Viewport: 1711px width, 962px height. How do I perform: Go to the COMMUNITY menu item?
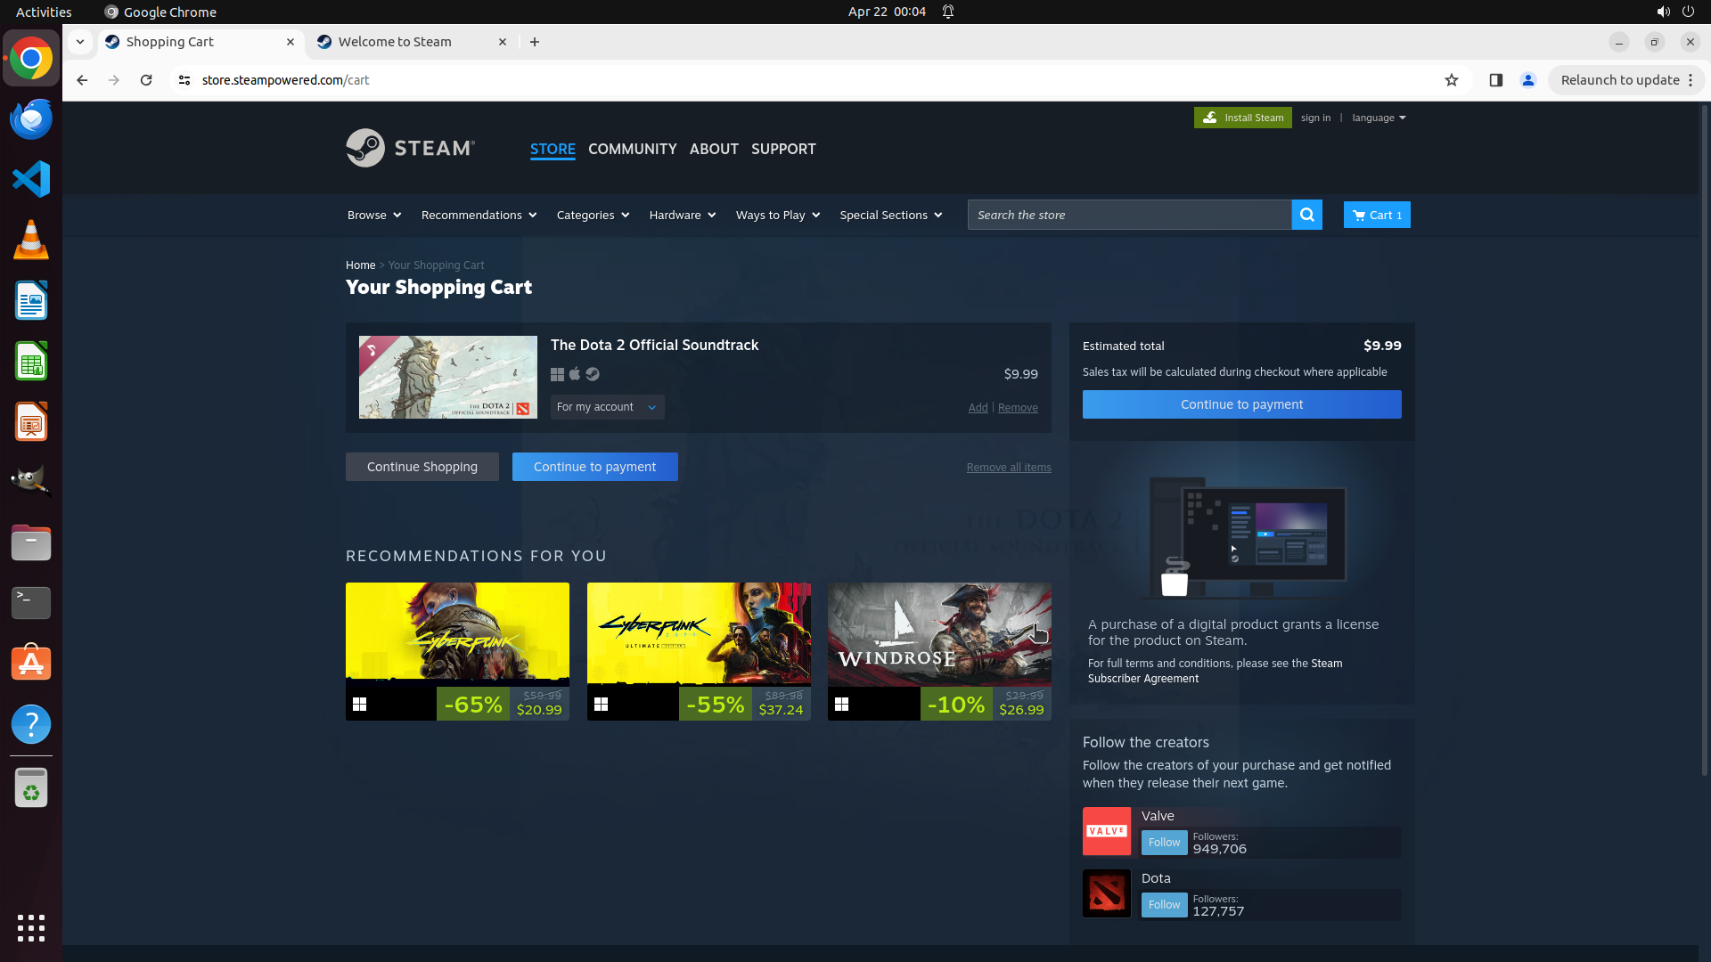click(x=632, y=149)
